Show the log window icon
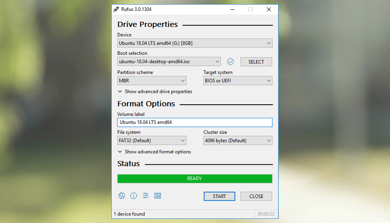 (158, 196)
